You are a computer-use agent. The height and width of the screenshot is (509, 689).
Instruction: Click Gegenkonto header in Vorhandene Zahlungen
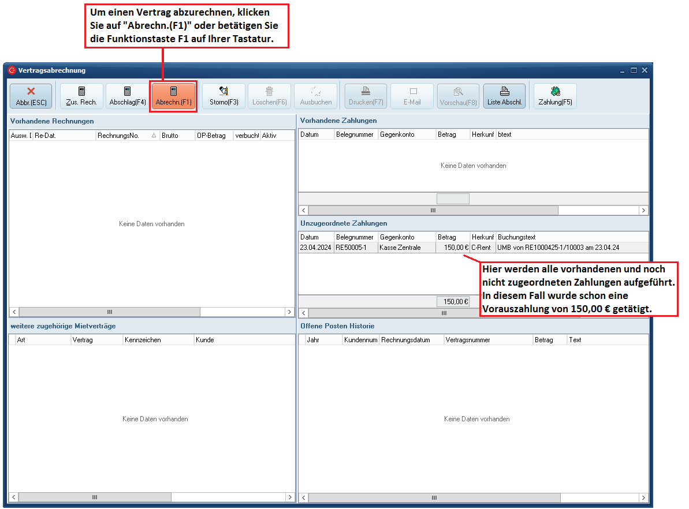point(407,134)
